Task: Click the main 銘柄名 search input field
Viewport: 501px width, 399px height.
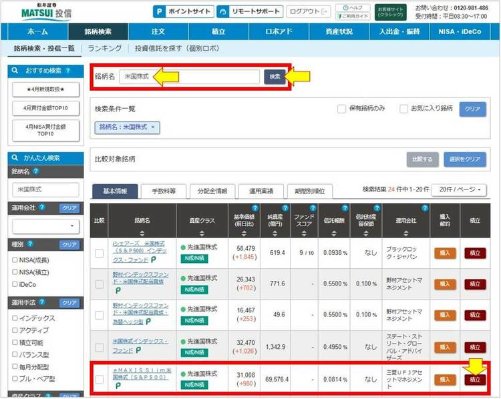Action: pyautogui.click(x=190, y=77)
